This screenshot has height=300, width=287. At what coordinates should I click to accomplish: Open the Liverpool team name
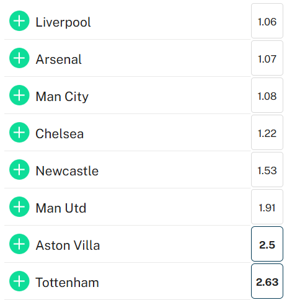[x=63, y=22]
